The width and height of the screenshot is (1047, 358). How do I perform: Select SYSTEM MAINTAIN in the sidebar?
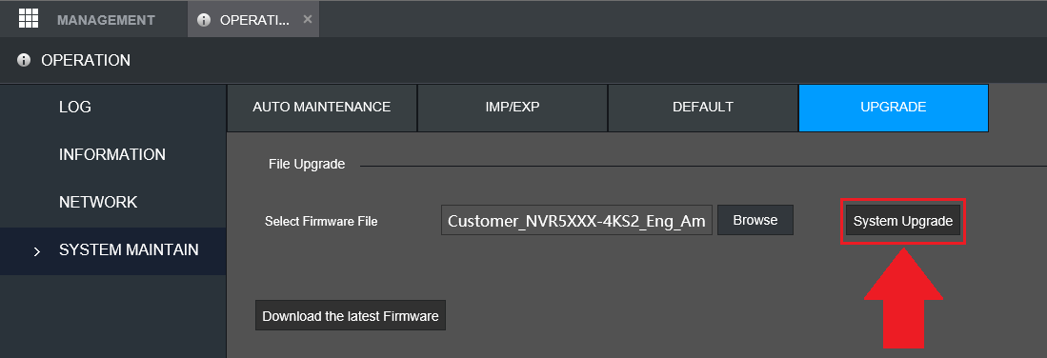pyautogui.click(x=112, y=250)
